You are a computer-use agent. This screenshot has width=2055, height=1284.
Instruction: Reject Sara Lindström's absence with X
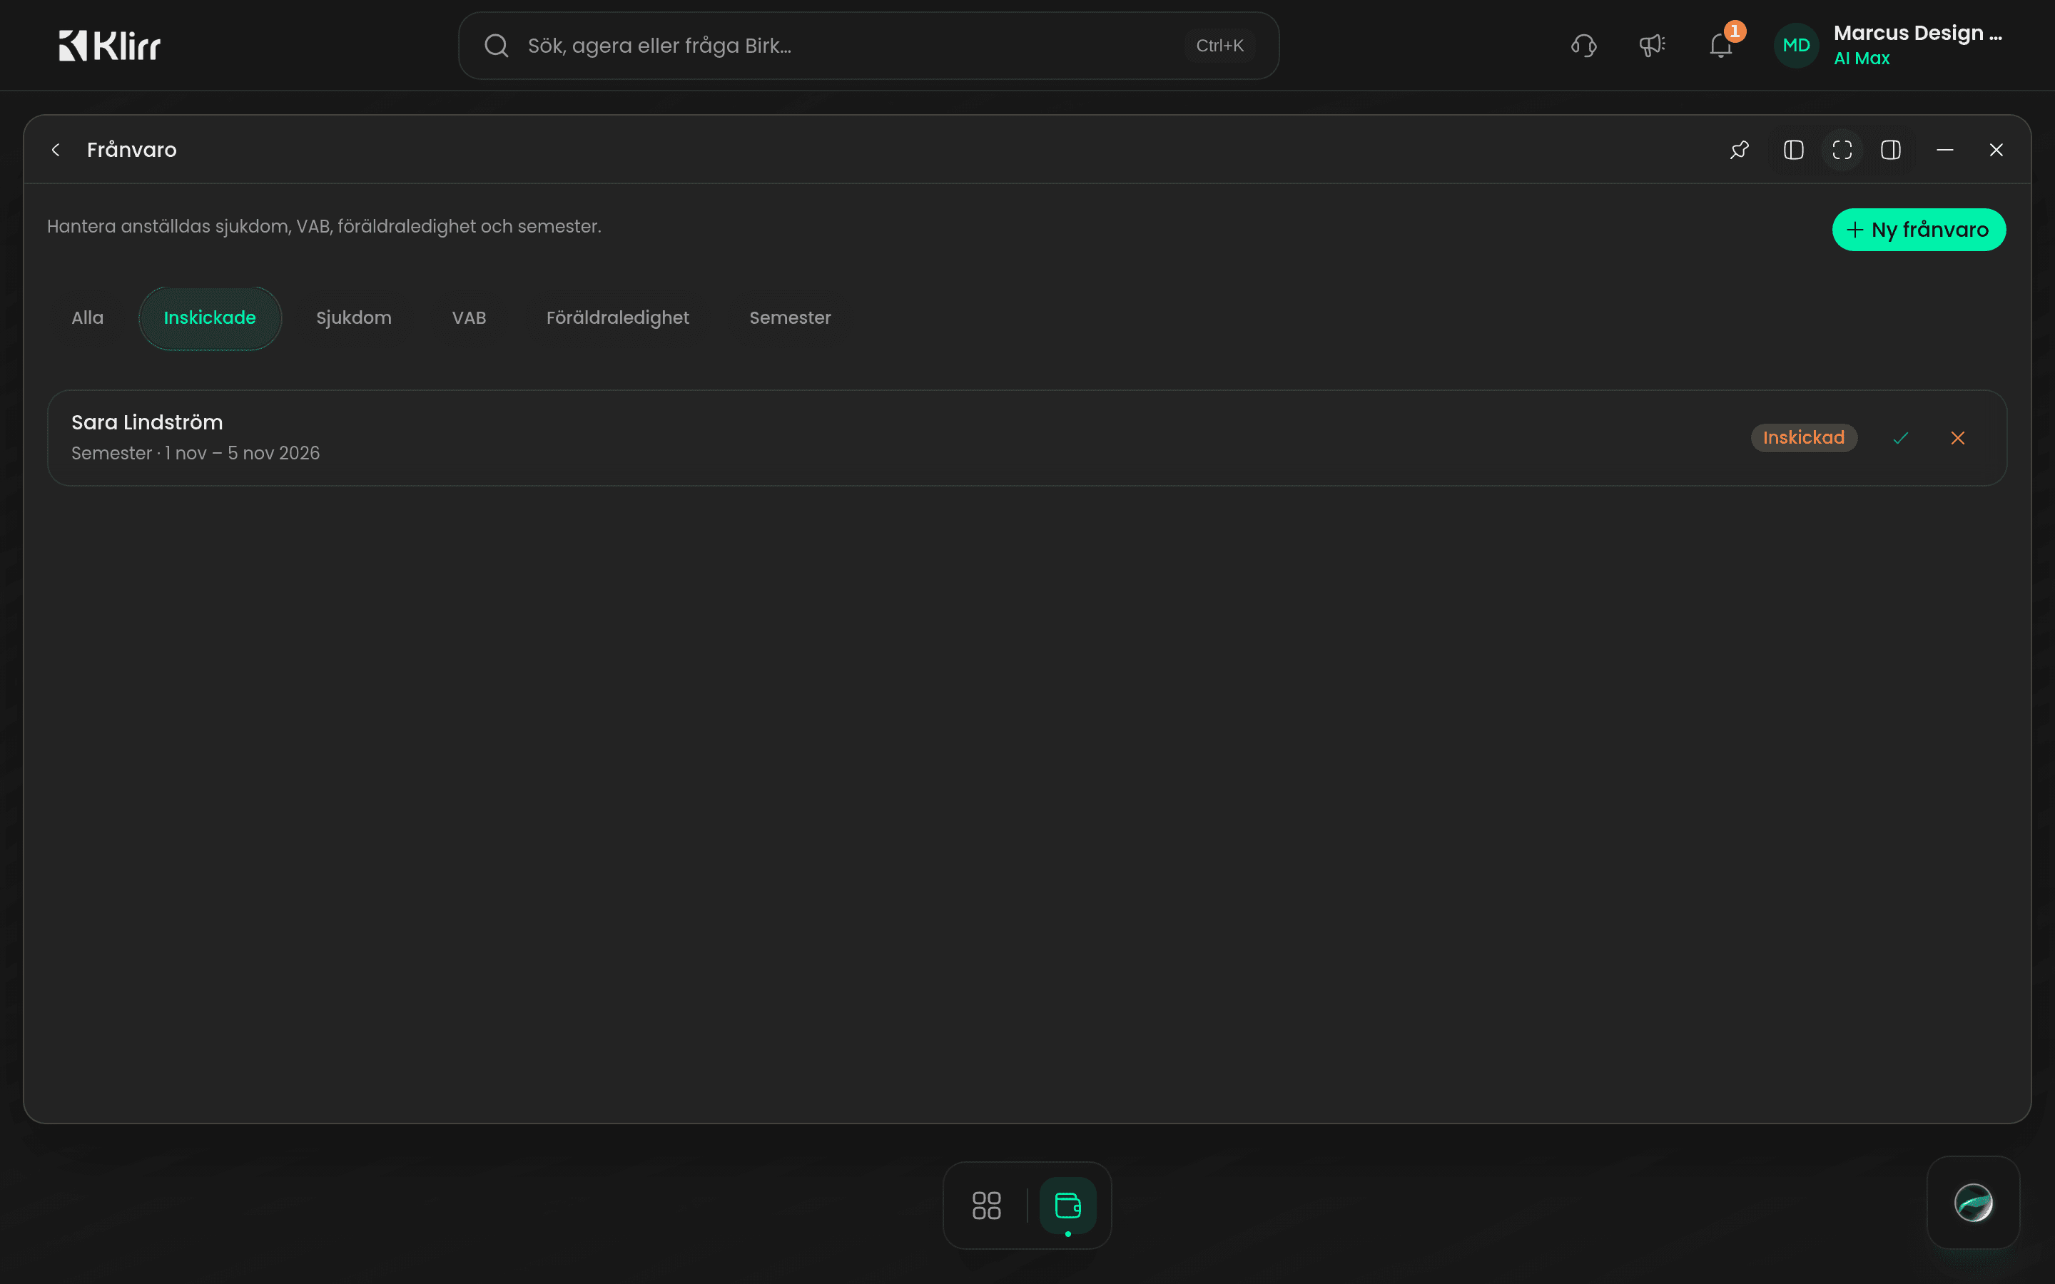pos(1957,438)
